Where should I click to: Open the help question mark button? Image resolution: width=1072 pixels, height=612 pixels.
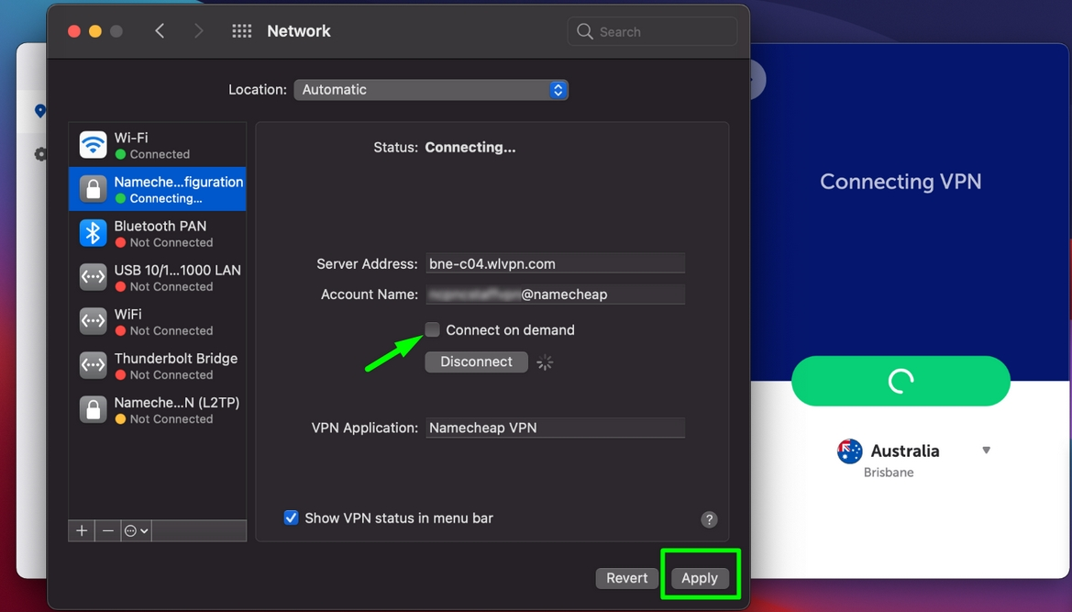coord(709,519)
